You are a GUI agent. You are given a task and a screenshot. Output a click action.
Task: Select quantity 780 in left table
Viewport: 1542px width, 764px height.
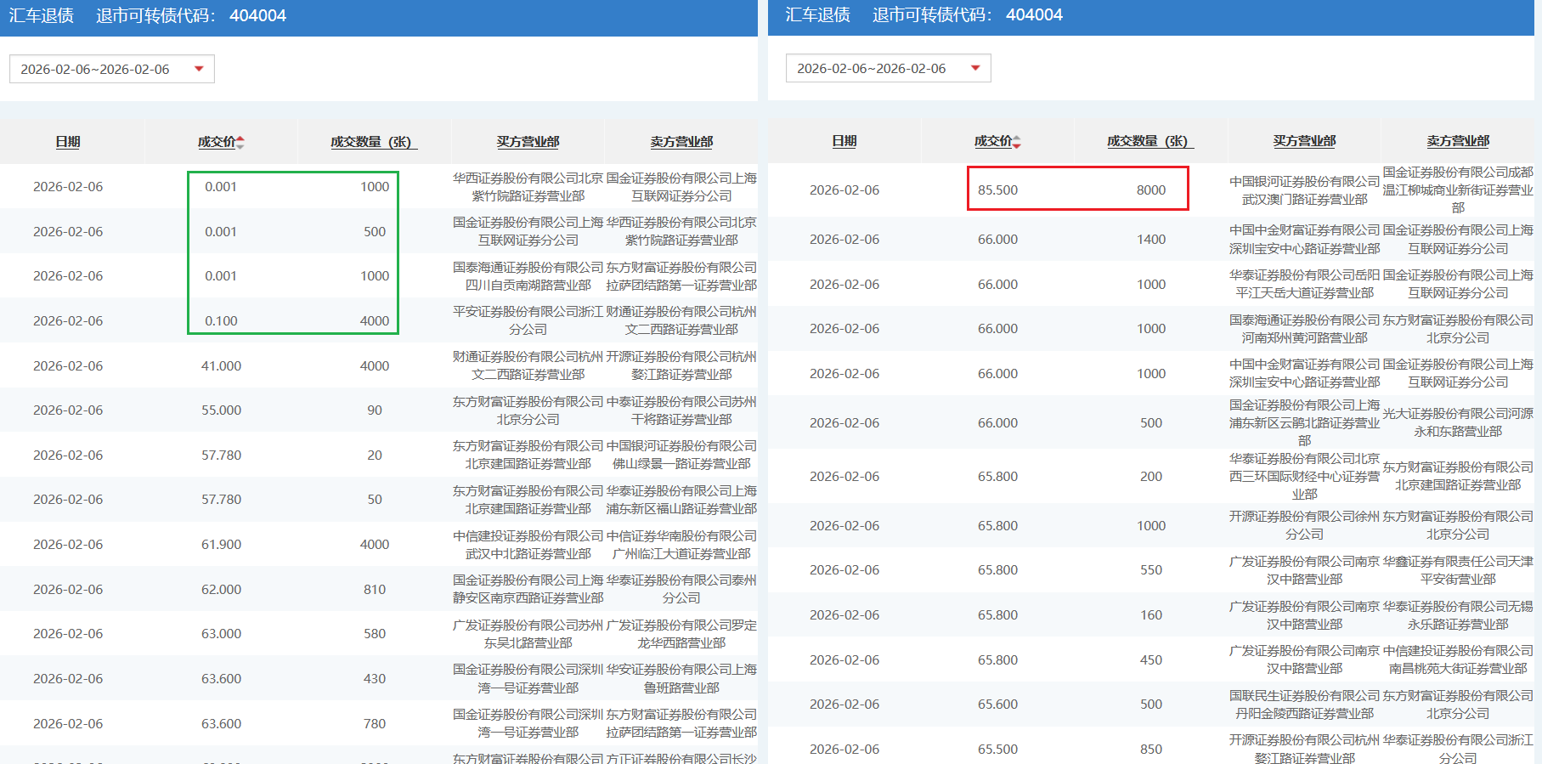tap(375, 724)
